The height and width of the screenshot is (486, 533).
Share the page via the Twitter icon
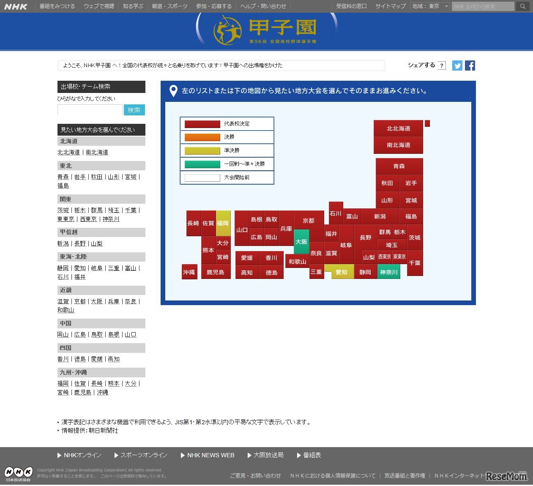pos(457,66)
